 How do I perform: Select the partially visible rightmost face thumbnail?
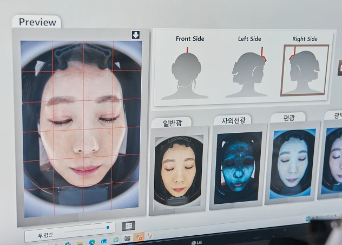pos(332,160)
